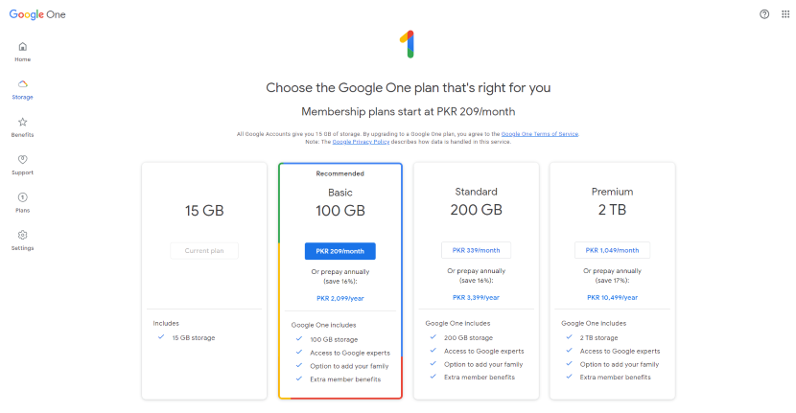Click the Google One logo

(x=37, y=14)
